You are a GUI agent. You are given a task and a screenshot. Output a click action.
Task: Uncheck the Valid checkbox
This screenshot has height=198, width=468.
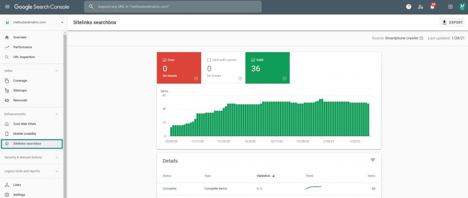(253, 60)
